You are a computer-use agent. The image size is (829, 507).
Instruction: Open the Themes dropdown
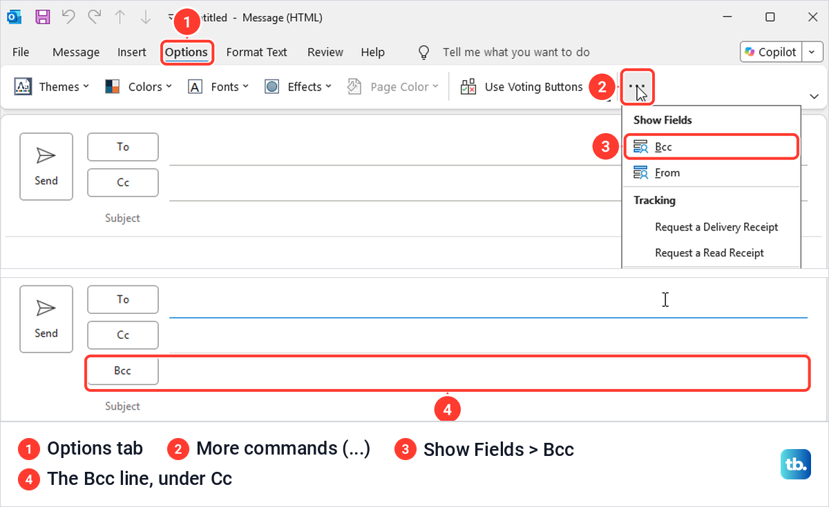[52, 86]
